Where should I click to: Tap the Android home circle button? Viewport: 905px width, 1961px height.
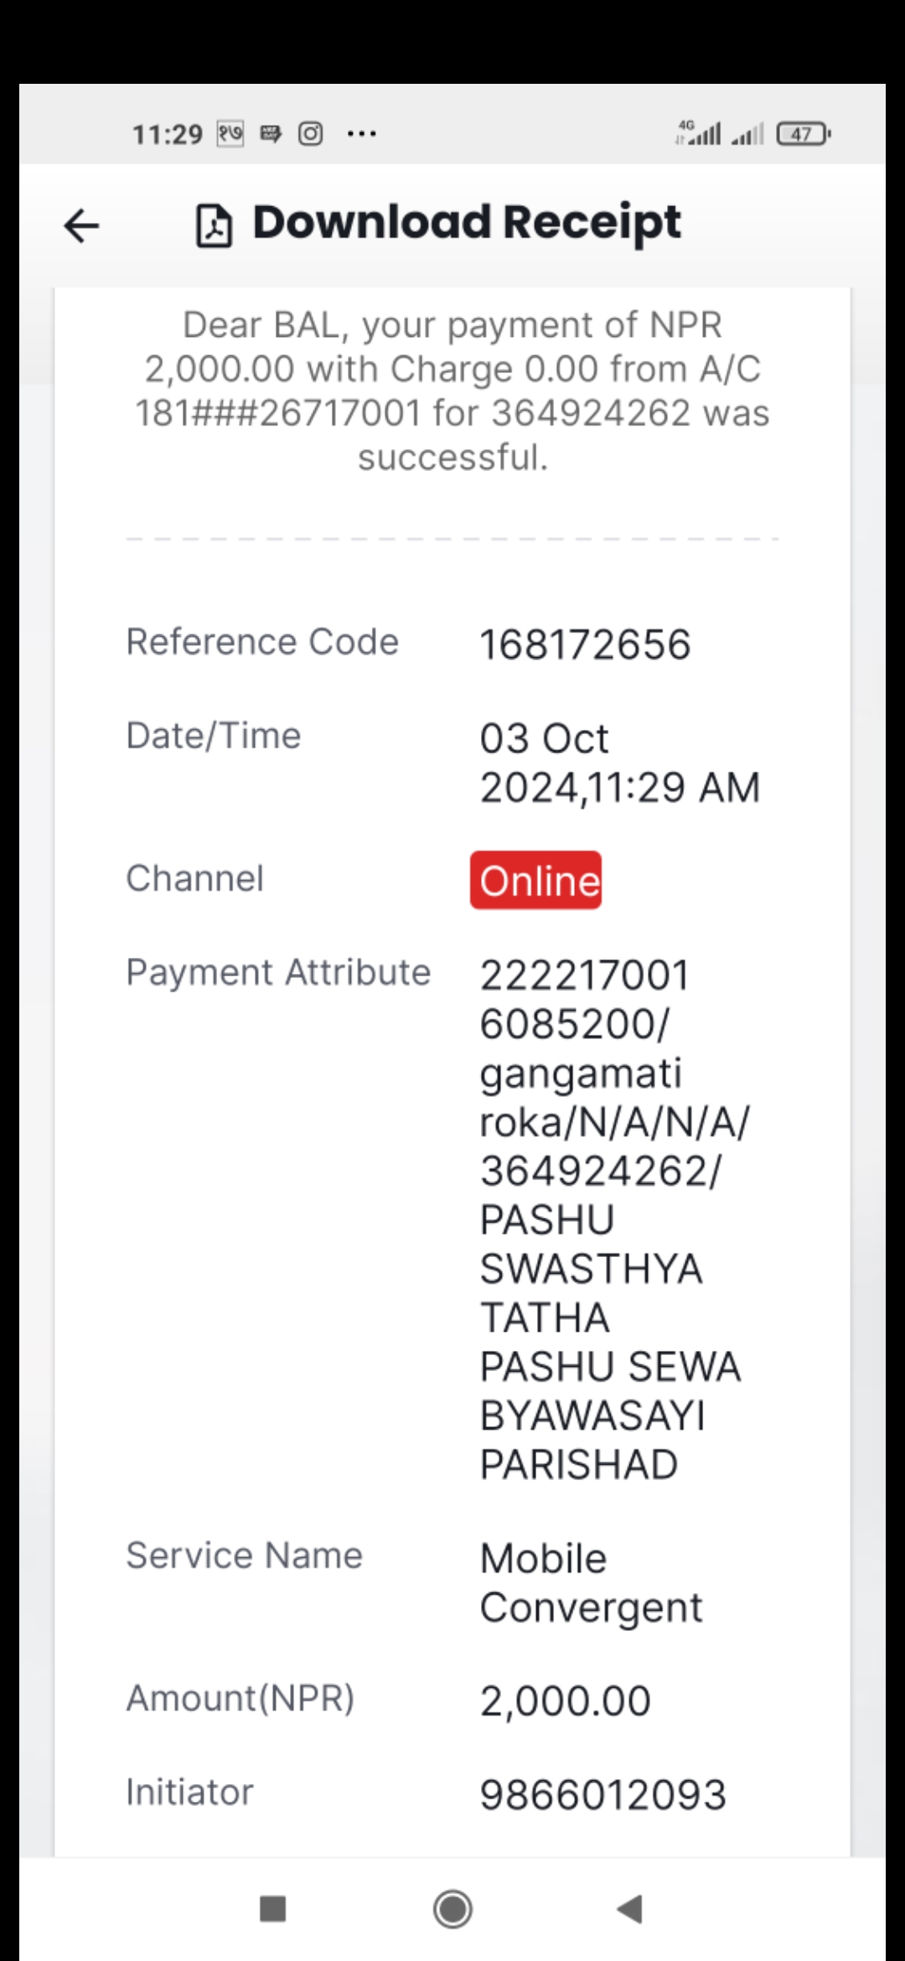pyautogui.click(x=452, y=1910)
